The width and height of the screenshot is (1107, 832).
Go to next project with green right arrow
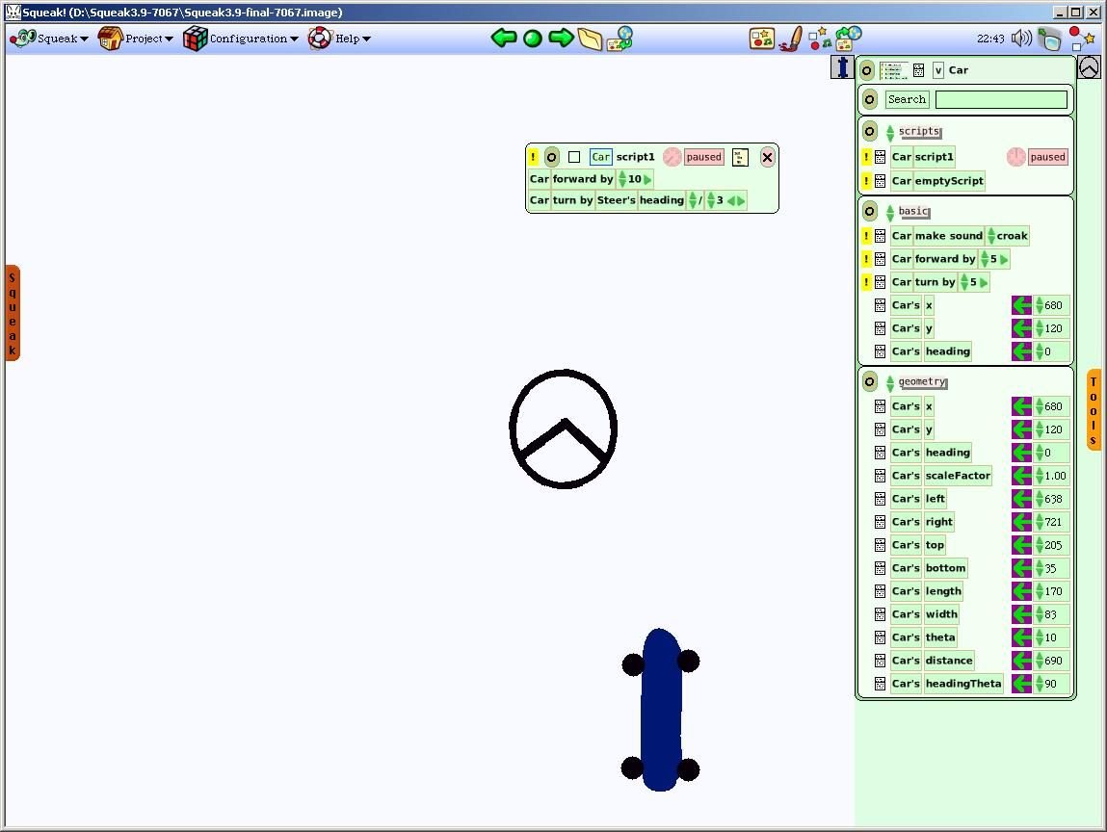point(562,39)
